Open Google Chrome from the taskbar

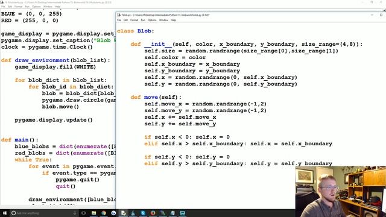click(x=104, y=213)
